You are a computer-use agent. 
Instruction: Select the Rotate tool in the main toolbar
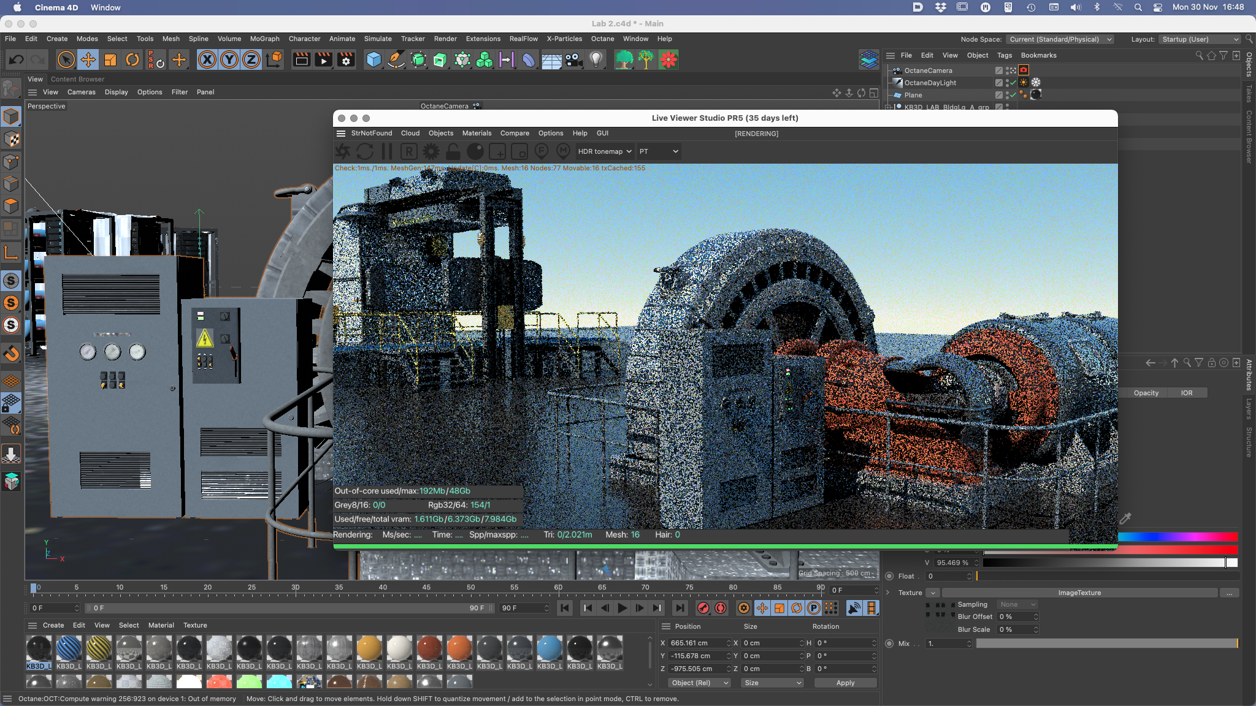[x=132, y=60]
